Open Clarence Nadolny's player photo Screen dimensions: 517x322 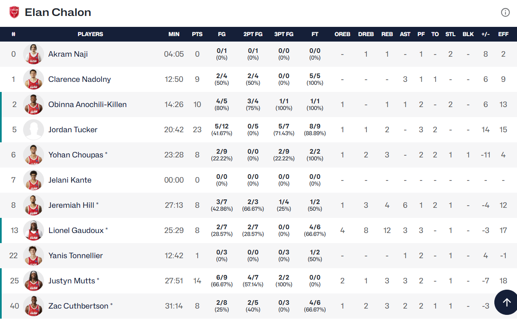[x=34, y=79]
